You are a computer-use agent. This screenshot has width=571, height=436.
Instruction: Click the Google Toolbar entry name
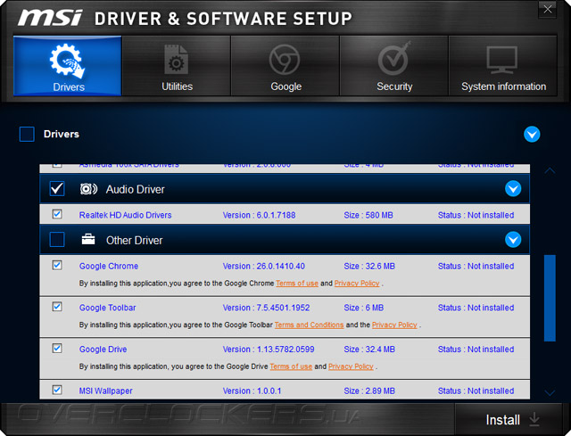pos(107,308)
